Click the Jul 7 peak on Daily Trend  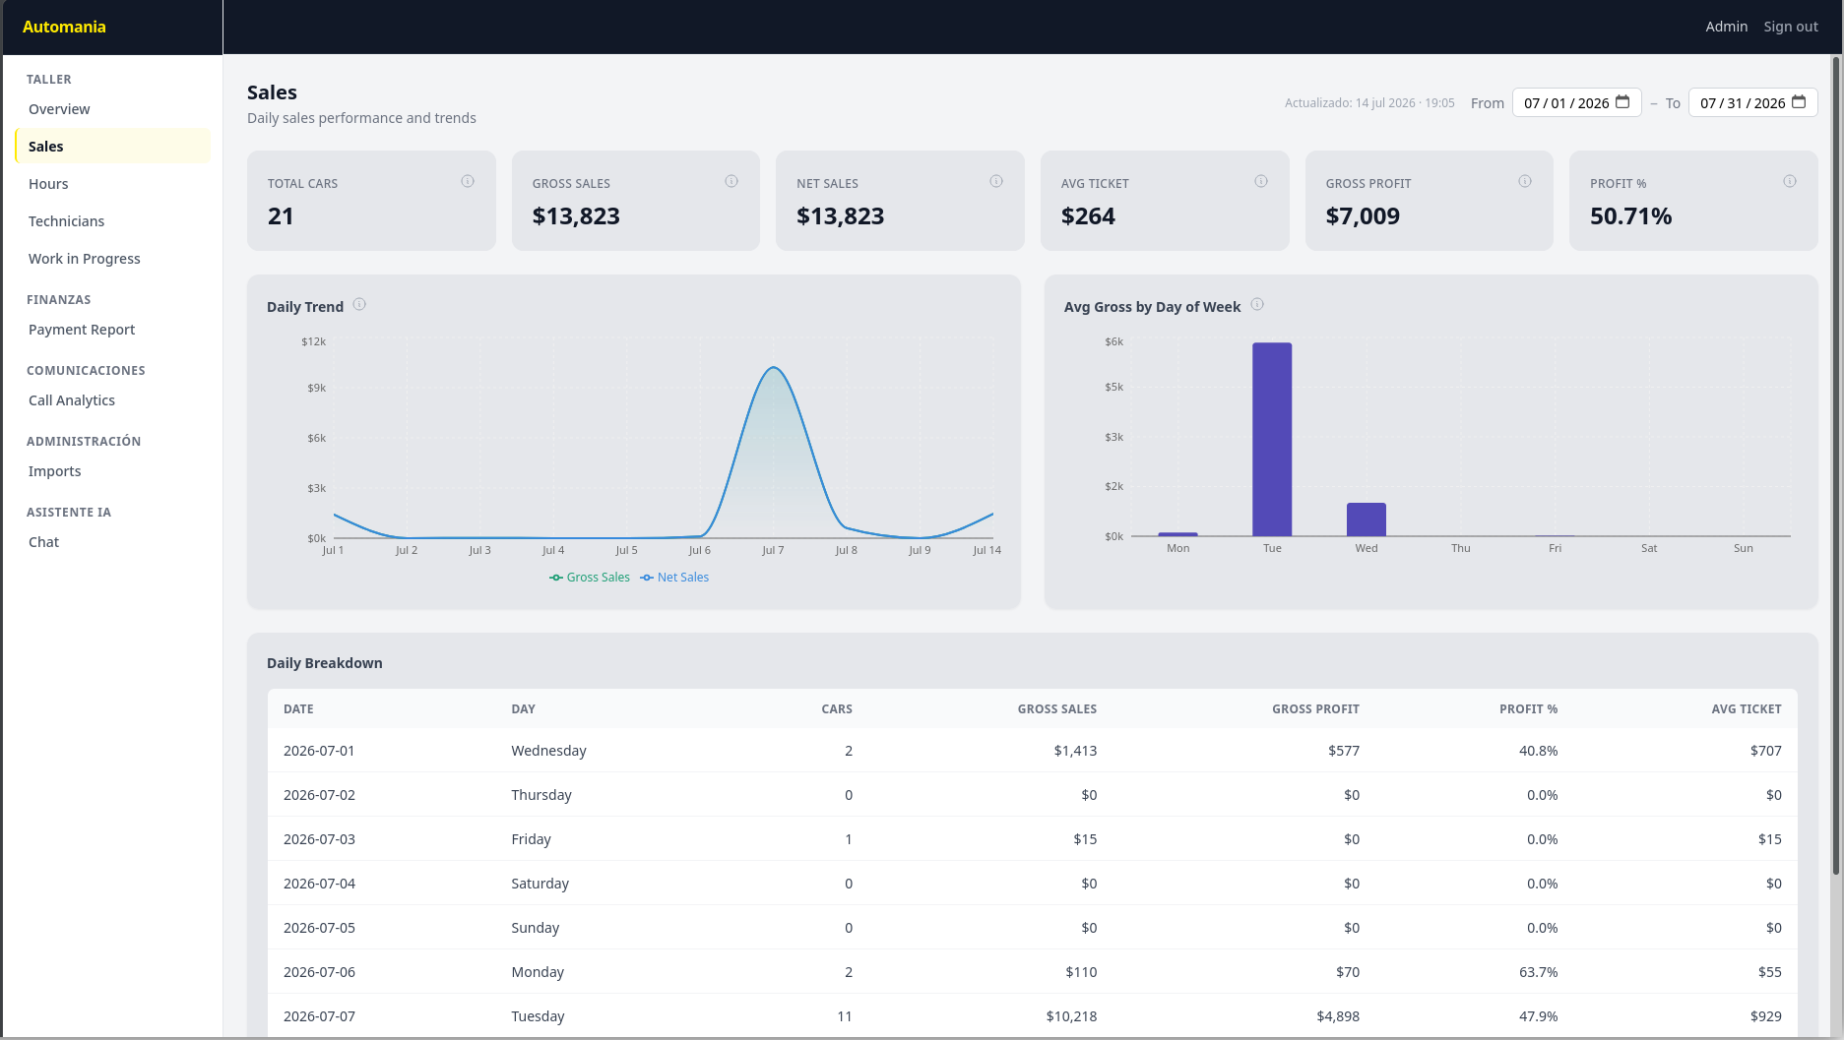point(774,368)
